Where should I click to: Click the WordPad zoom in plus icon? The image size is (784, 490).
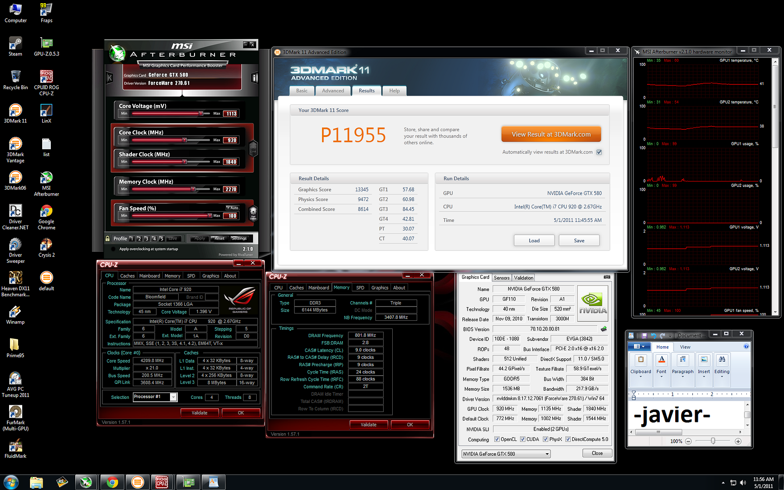[x=738, y=441]
